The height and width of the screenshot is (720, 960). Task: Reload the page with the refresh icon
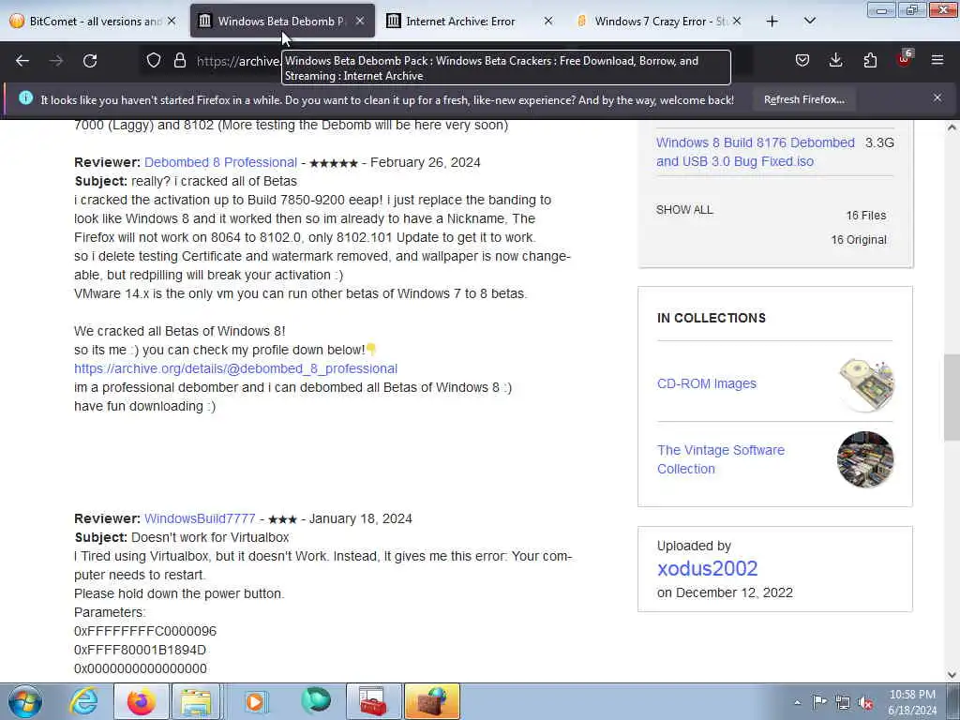pos(90,61)
